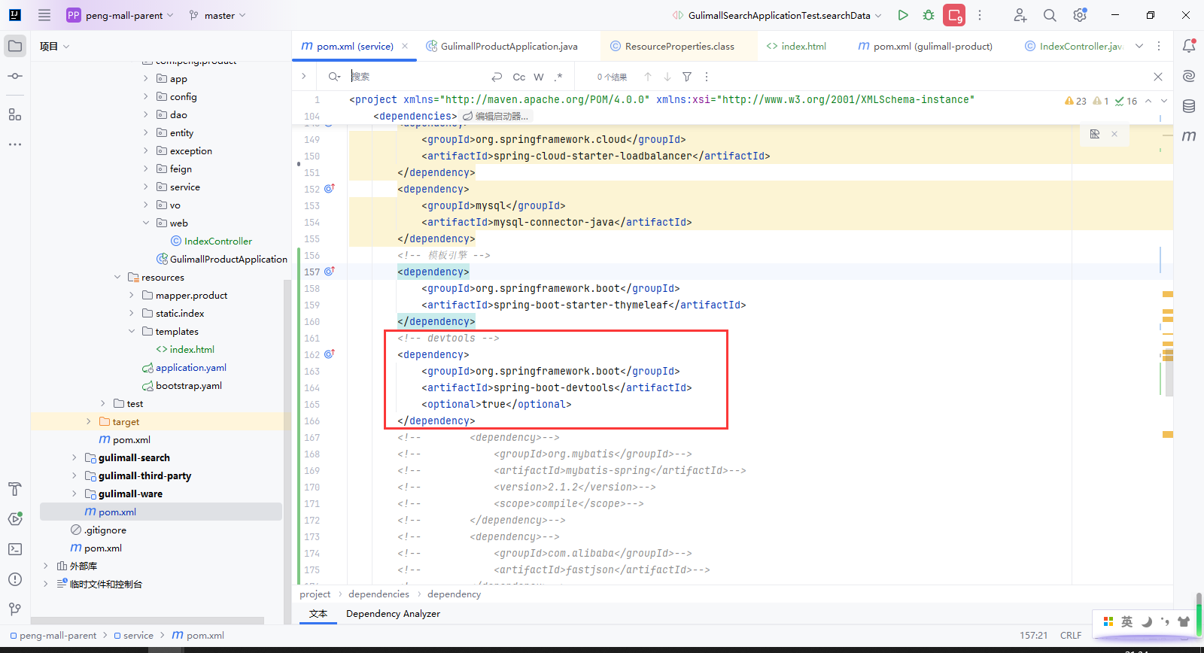Viewport: 1204px width, 653px height.
Task: Go to next search occurrence
Action: coord(667,77)
